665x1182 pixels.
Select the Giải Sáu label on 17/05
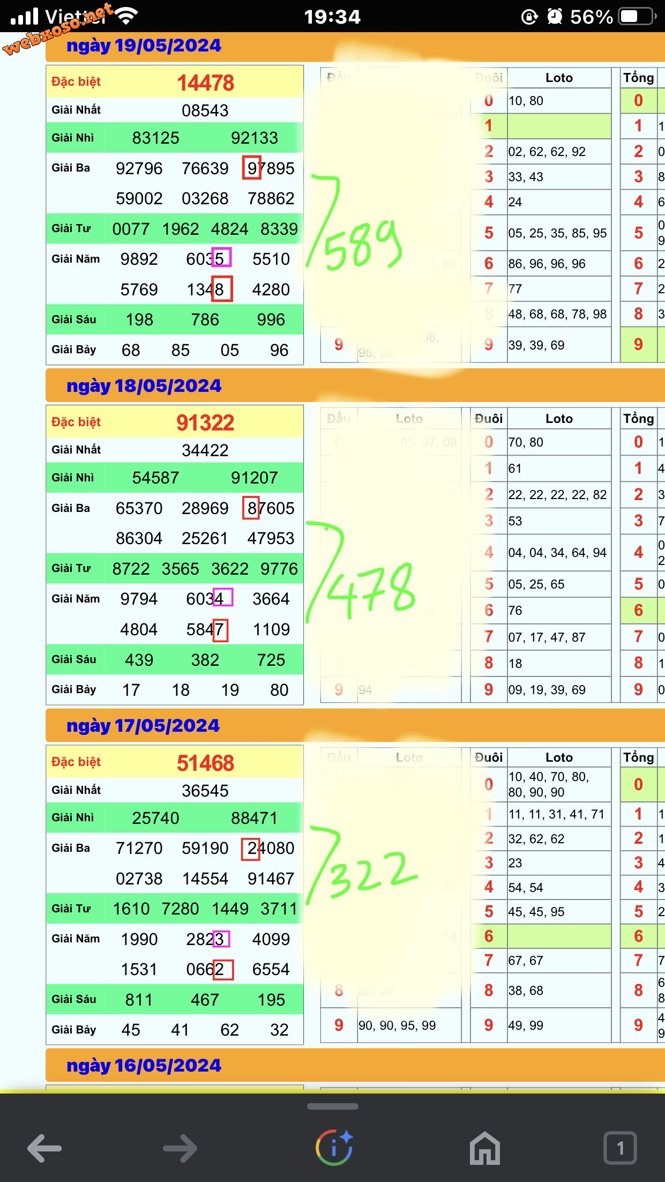click(x=74, y=999)
